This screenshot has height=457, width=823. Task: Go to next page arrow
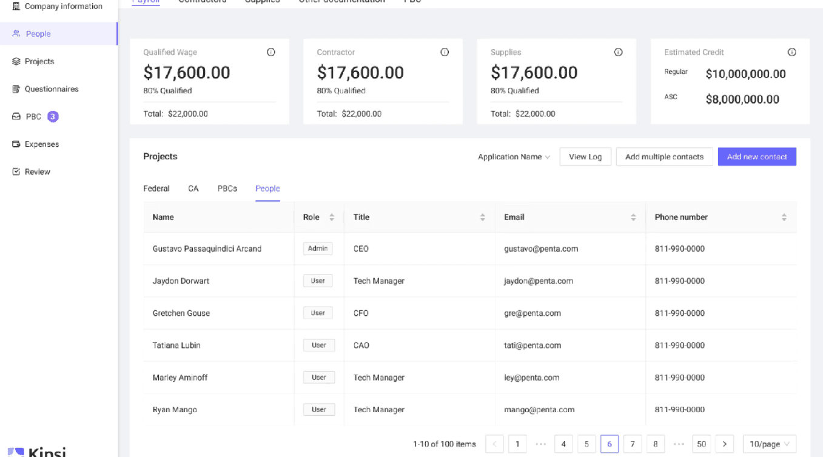click(725, 444)
